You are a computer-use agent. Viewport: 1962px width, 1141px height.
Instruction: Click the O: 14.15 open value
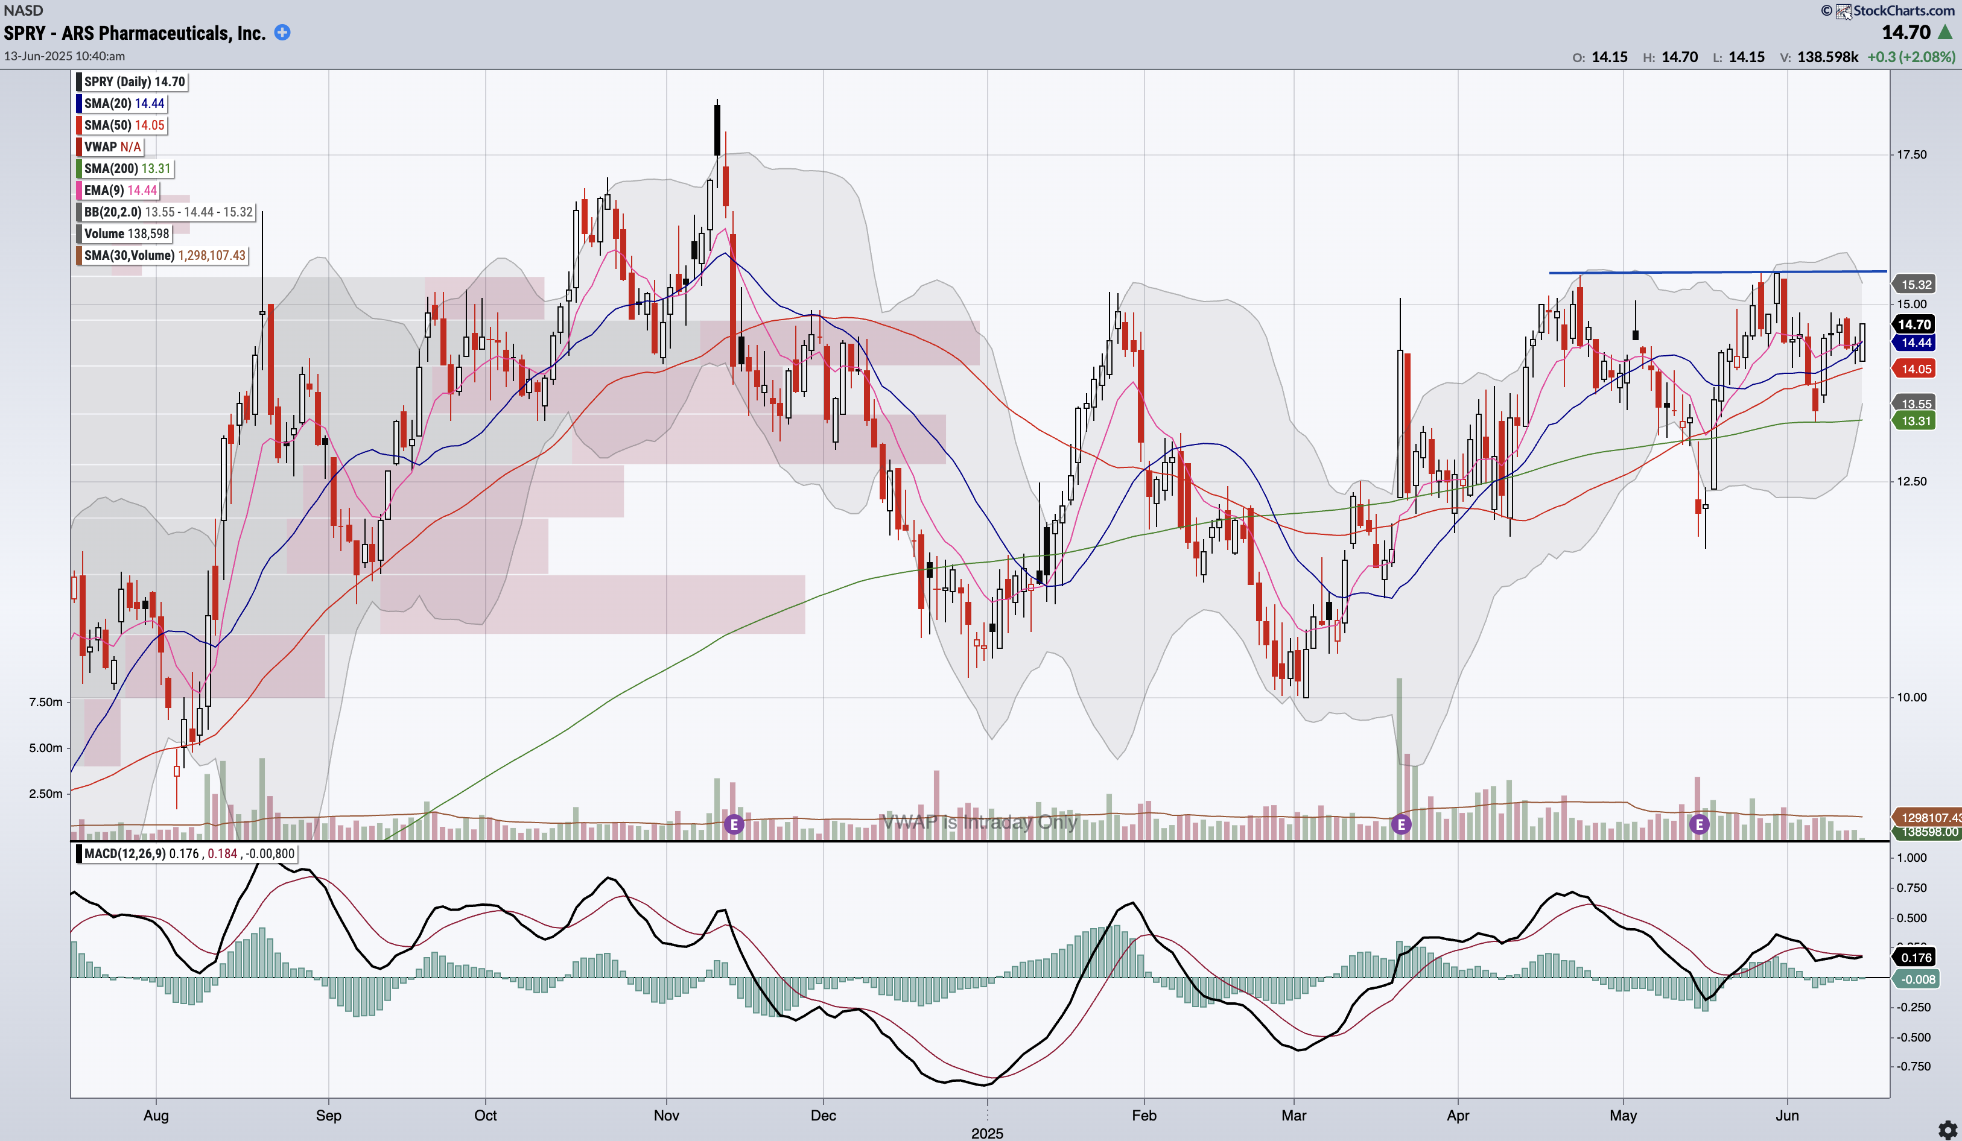(1599, 57)
